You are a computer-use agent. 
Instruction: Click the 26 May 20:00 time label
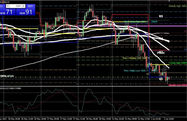(40, 119)
